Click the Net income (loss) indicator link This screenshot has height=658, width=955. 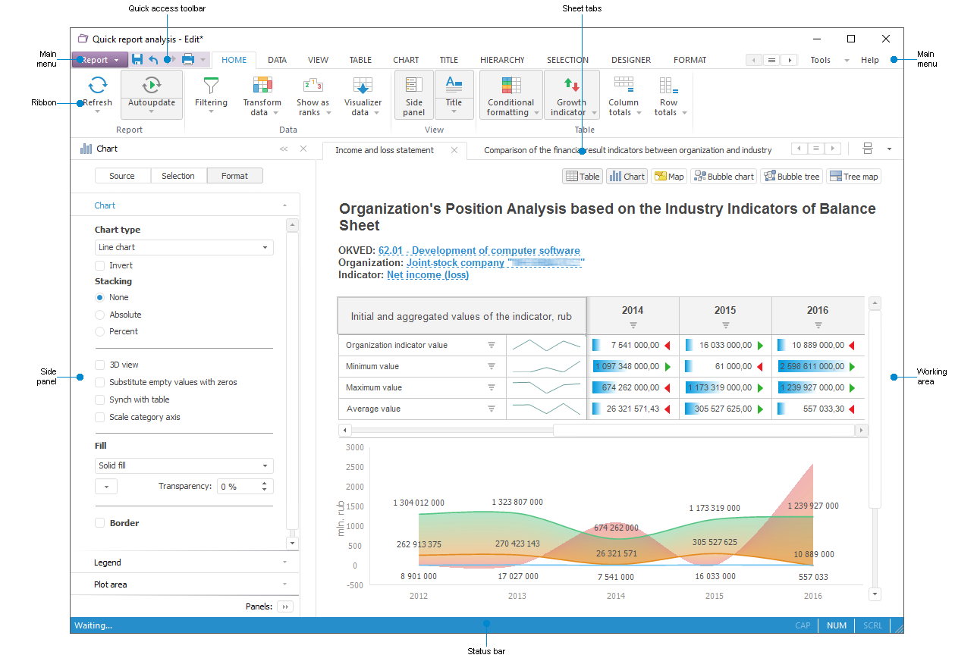coord(428,275)
